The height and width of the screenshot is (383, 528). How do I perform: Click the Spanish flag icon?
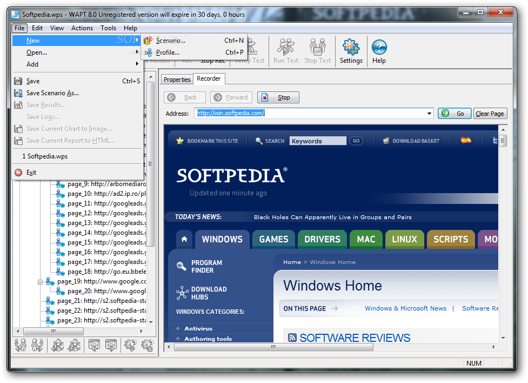tap(466, 140)
